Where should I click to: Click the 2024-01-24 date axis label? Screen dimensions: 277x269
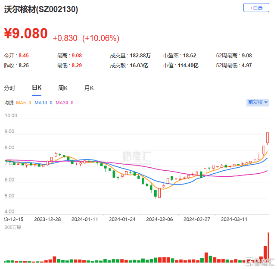(122, 219)
